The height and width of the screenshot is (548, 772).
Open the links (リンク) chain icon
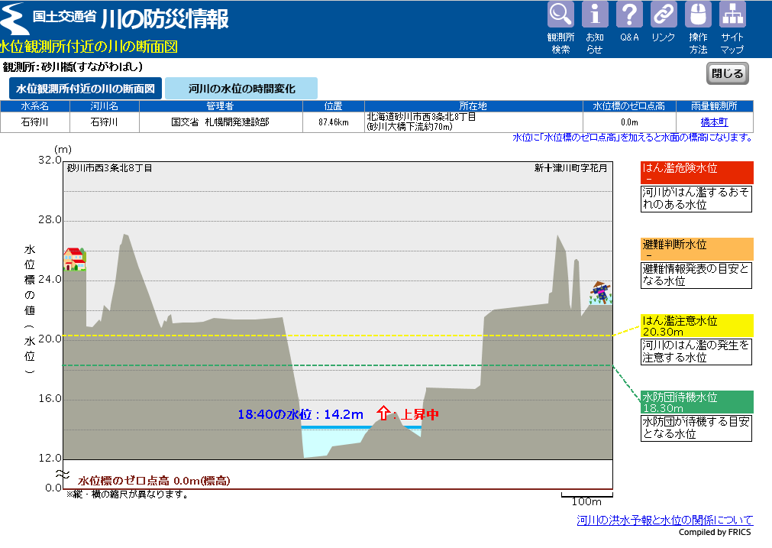(x=664, y=15)
